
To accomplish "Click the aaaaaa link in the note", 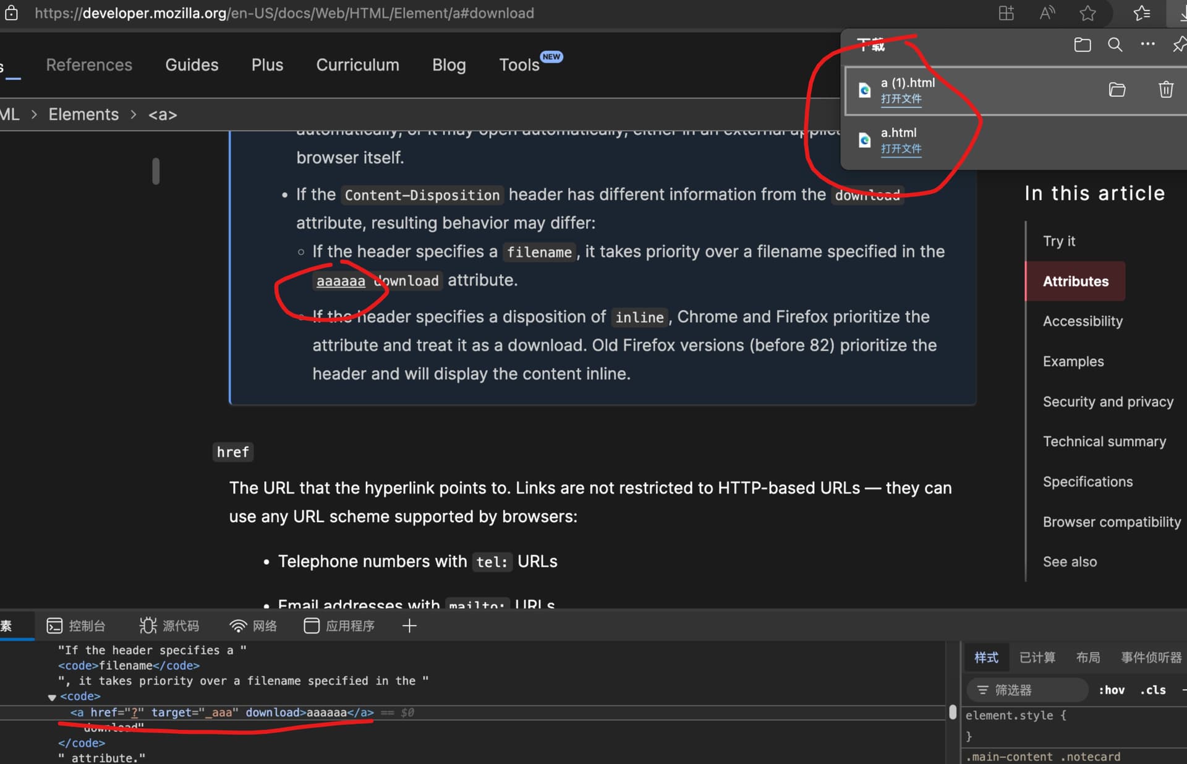I will tap(341, 281).
